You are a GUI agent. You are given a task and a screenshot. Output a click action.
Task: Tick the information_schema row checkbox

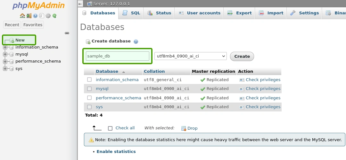coord(89,80)
